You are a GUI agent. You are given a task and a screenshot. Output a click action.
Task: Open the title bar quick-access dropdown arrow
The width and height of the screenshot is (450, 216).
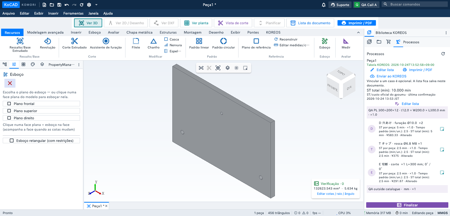point(96,5)
